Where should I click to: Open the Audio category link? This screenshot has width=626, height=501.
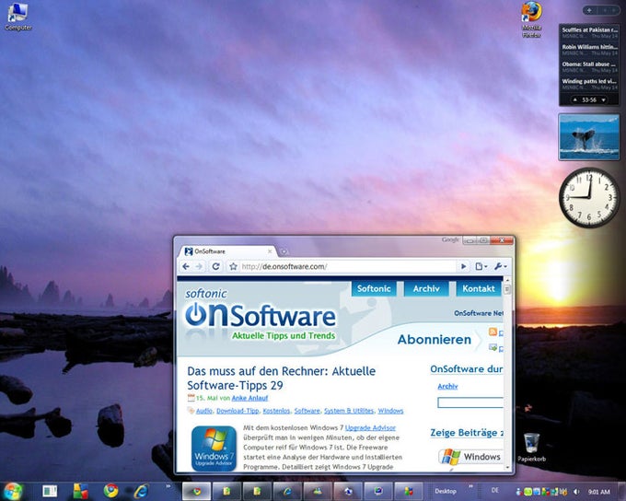[204, 411]
